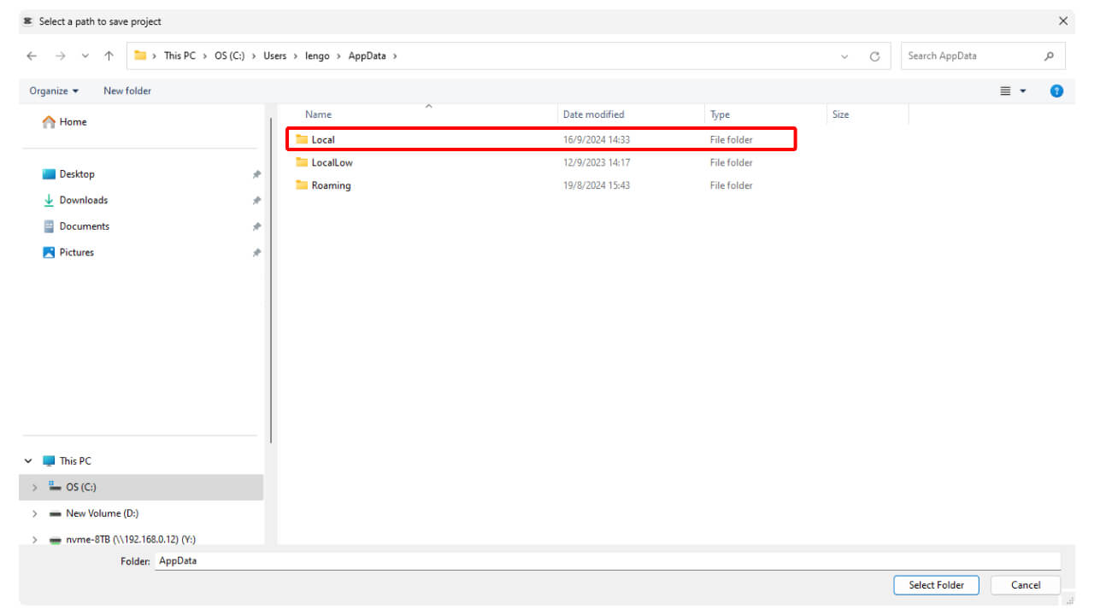This screenshot has height=615, width=1094.
Task: Expand the New Volume (D:) node
Action: click(x=34, y=514)
